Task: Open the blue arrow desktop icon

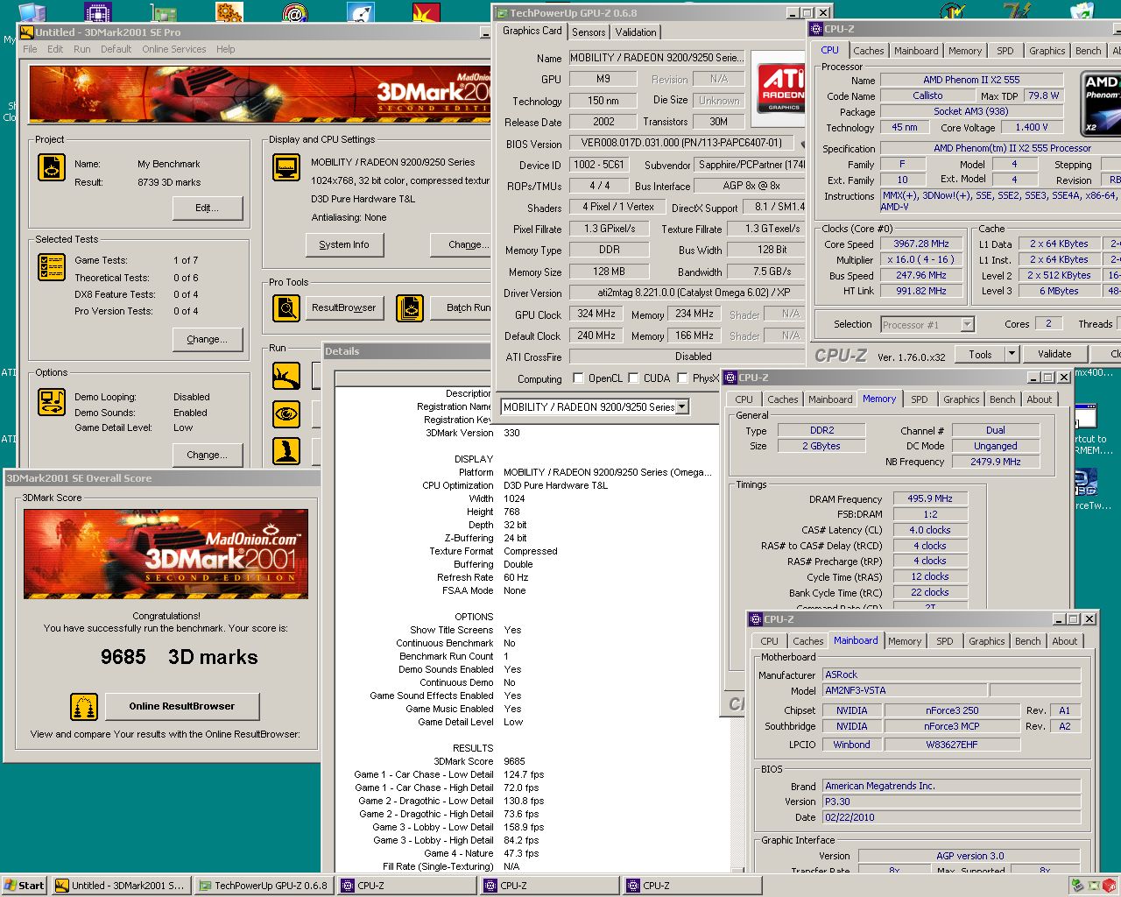Action: point(361,13)
